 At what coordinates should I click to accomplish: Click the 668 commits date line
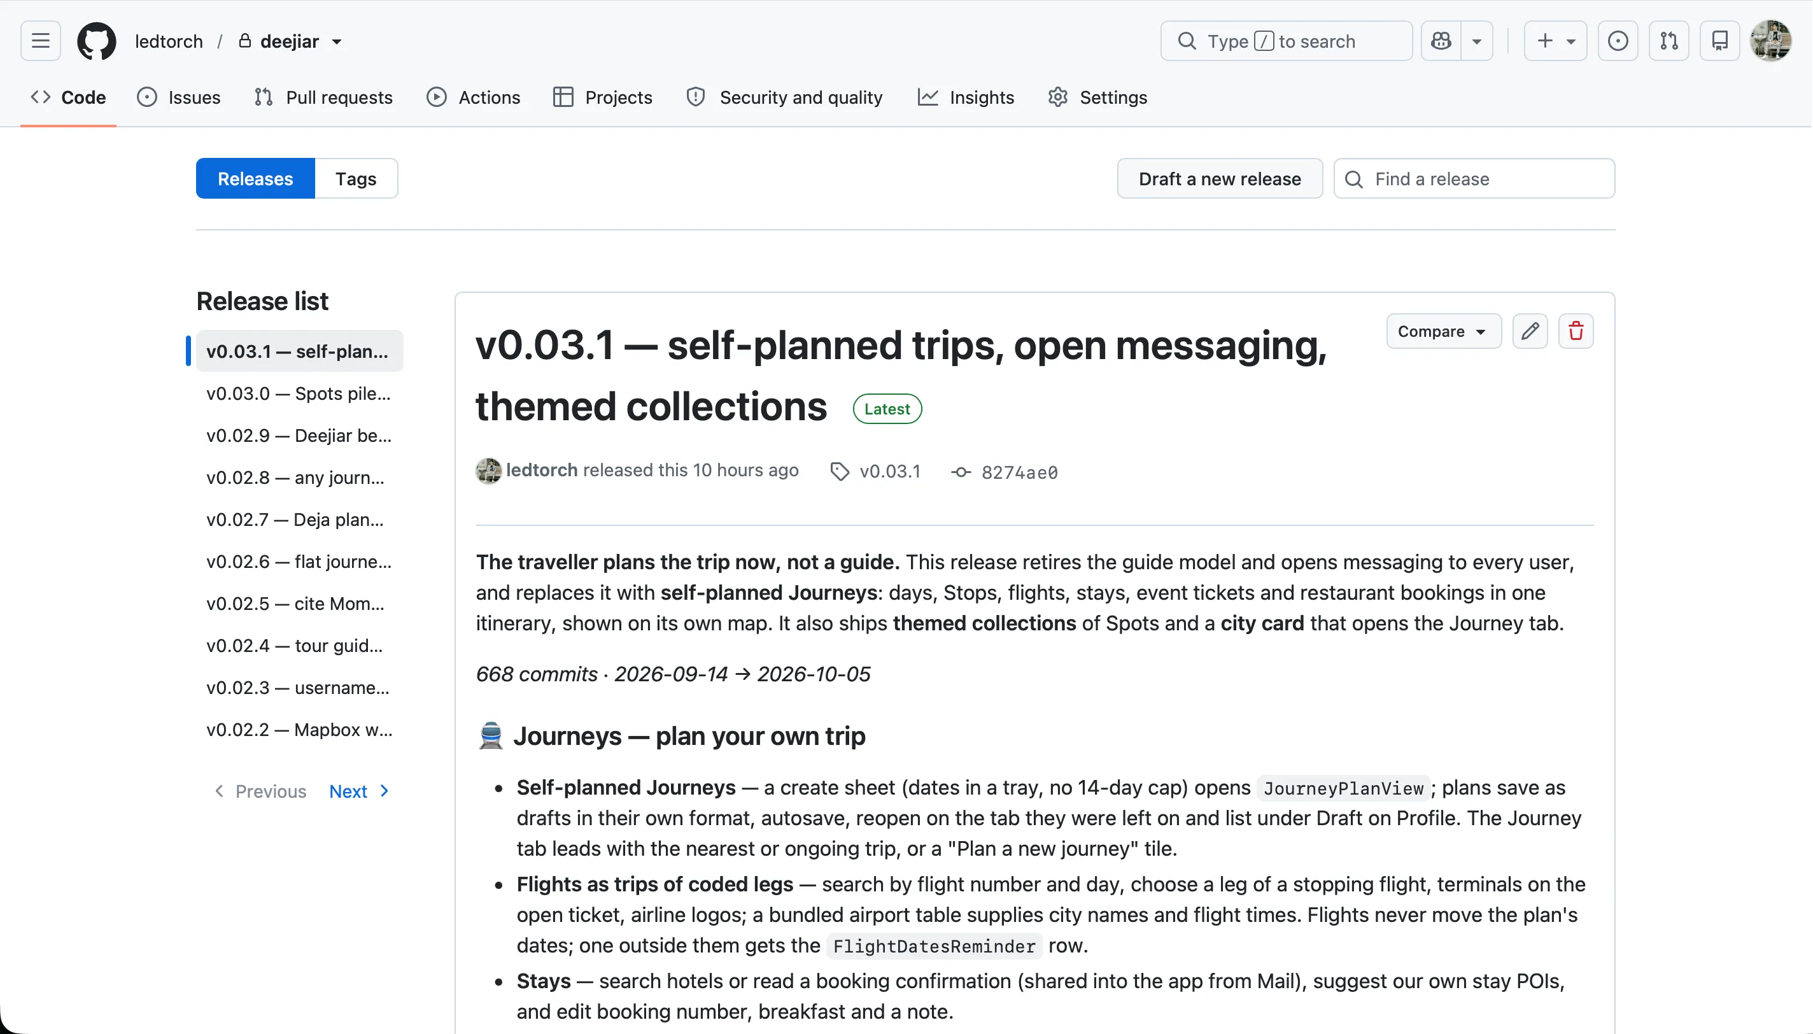[x=673, y=674]
